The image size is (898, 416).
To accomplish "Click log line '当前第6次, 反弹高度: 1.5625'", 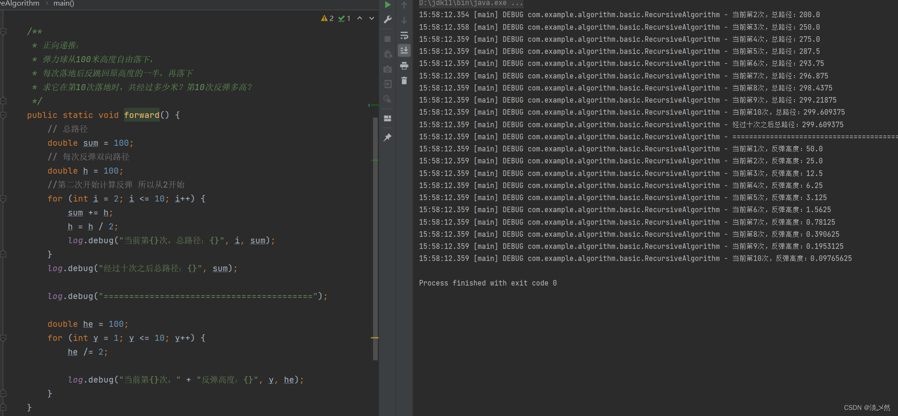I will tap(625, 209).
